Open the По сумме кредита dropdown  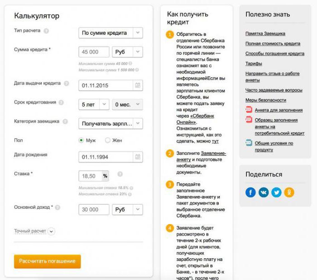tap(110, 33)
